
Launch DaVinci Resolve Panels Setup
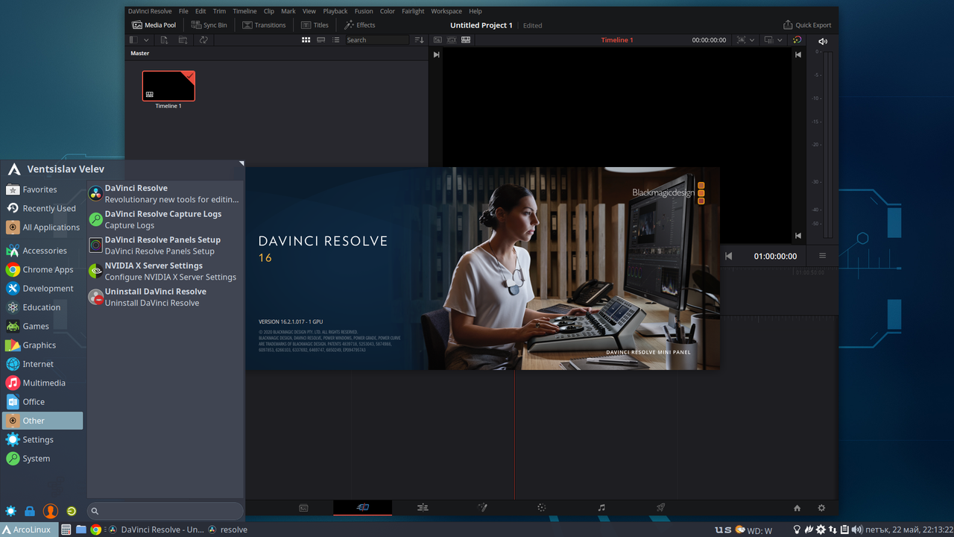pos(165,245)
